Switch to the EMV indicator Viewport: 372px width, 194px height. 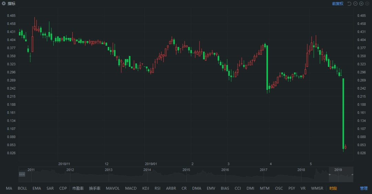[211, 188]
